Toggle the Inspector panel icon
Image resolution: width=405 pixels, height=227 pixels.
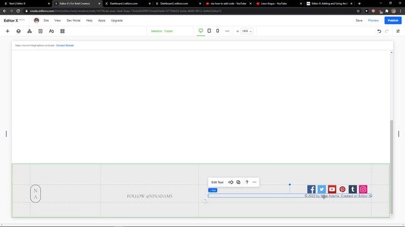point(398,31)
